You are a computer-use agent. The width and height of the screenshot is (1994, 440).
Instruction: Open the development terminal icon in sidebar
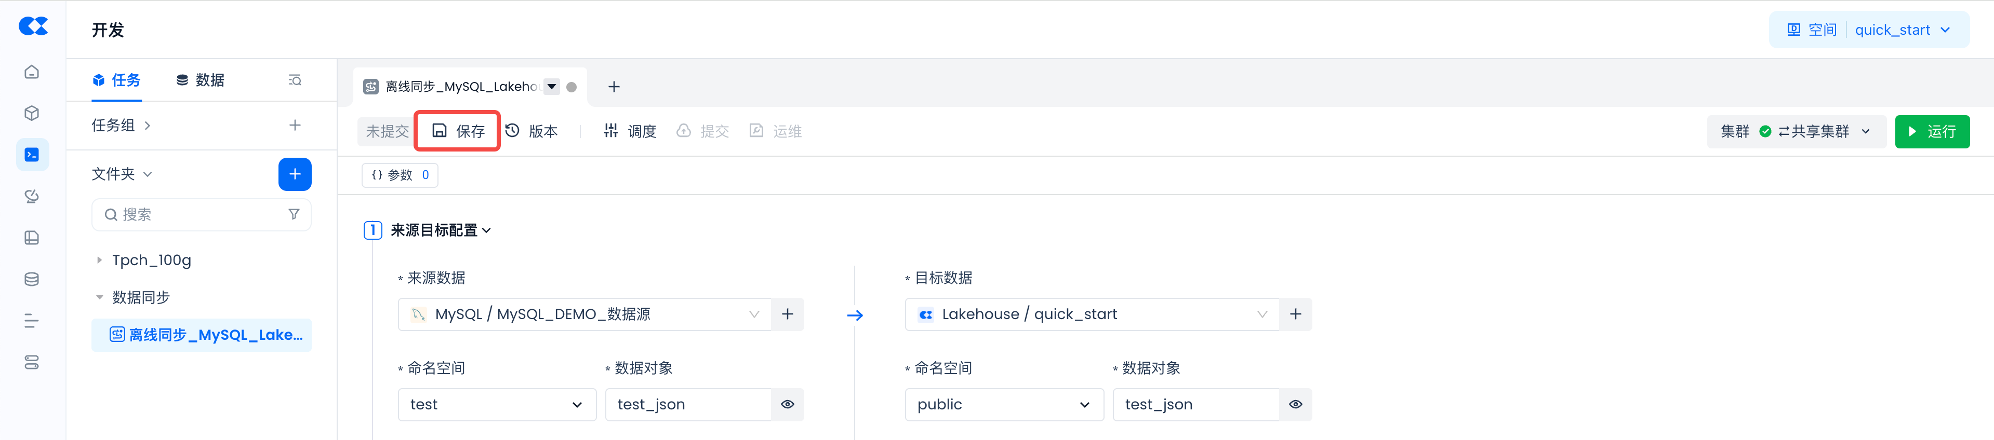coord(32,155)
